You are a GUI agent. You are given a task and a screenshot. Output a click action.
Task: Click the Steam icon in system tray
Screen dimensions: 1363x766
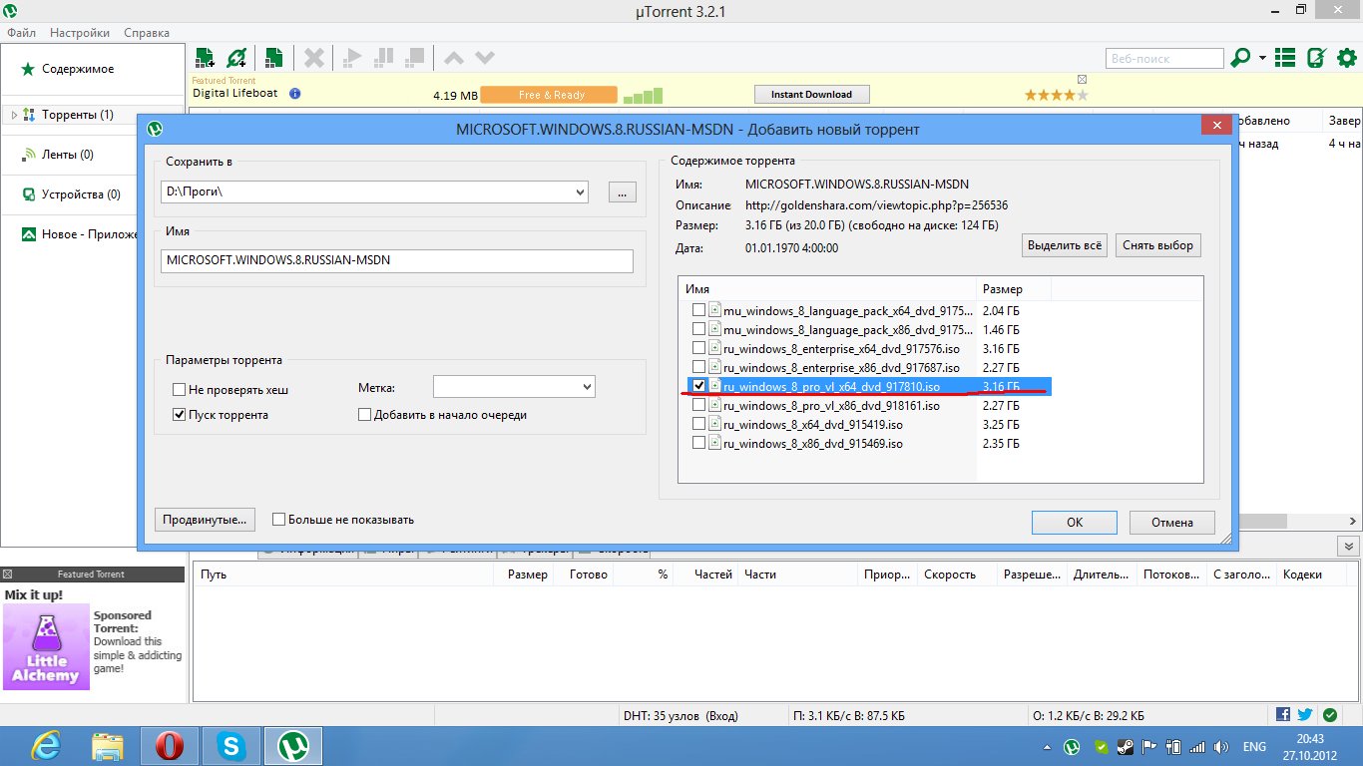(1125, 746)
